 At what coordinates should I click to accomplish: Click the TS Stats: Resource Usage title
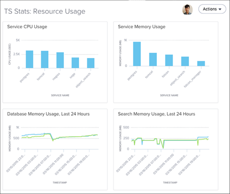click(x=45, y=11)
